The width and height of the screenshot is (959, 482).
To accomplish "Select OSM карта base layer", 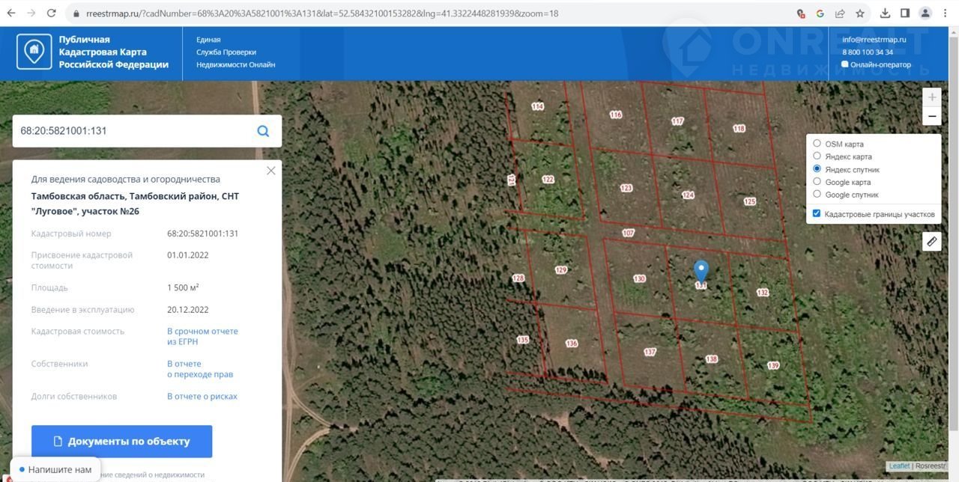I will pos(817,144).
